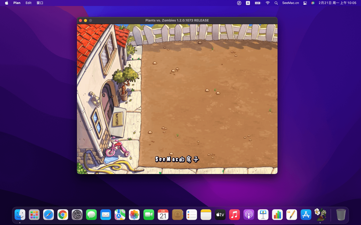Activate Siri from menu bar

tap(313, 3)
